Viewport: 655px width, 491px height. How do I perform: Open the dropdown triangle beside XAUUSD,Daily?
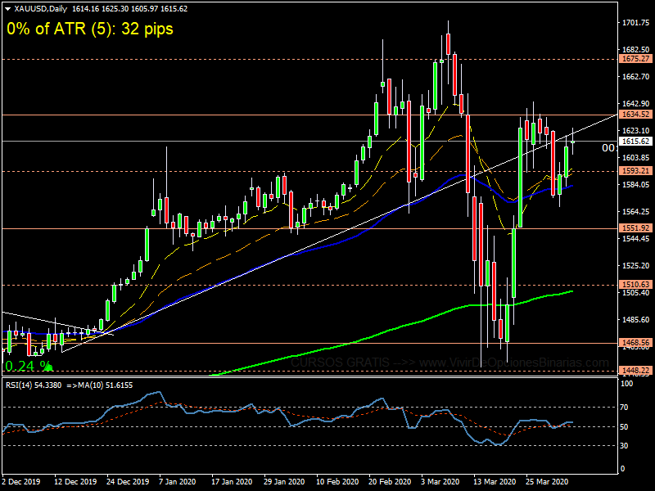coord(7,9)
